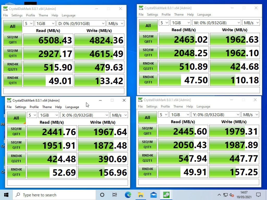Click CrystalDiskMark title icon in D: window
Image resolution: width=267 pixels, height=200 pixels.
[x=5, y=9]
